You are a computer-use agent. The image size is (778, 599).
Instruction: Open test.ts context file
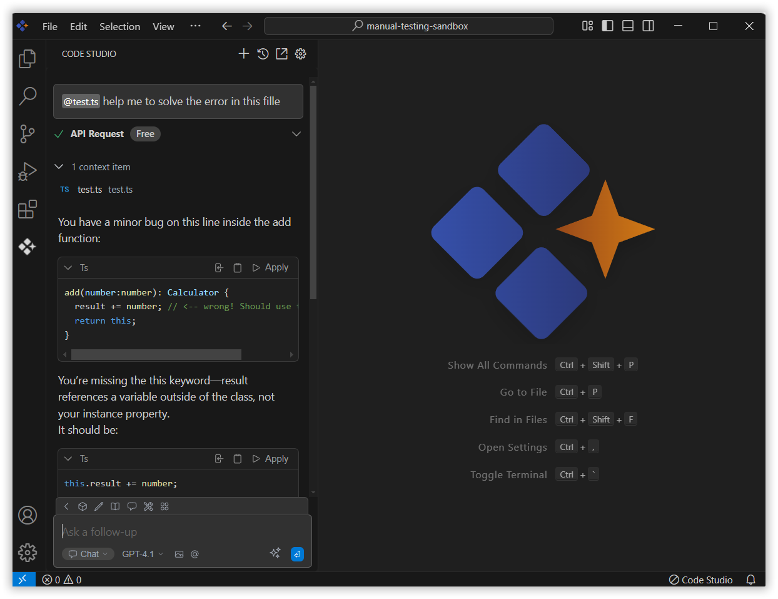pyautogui.click(x=96, y=190)
